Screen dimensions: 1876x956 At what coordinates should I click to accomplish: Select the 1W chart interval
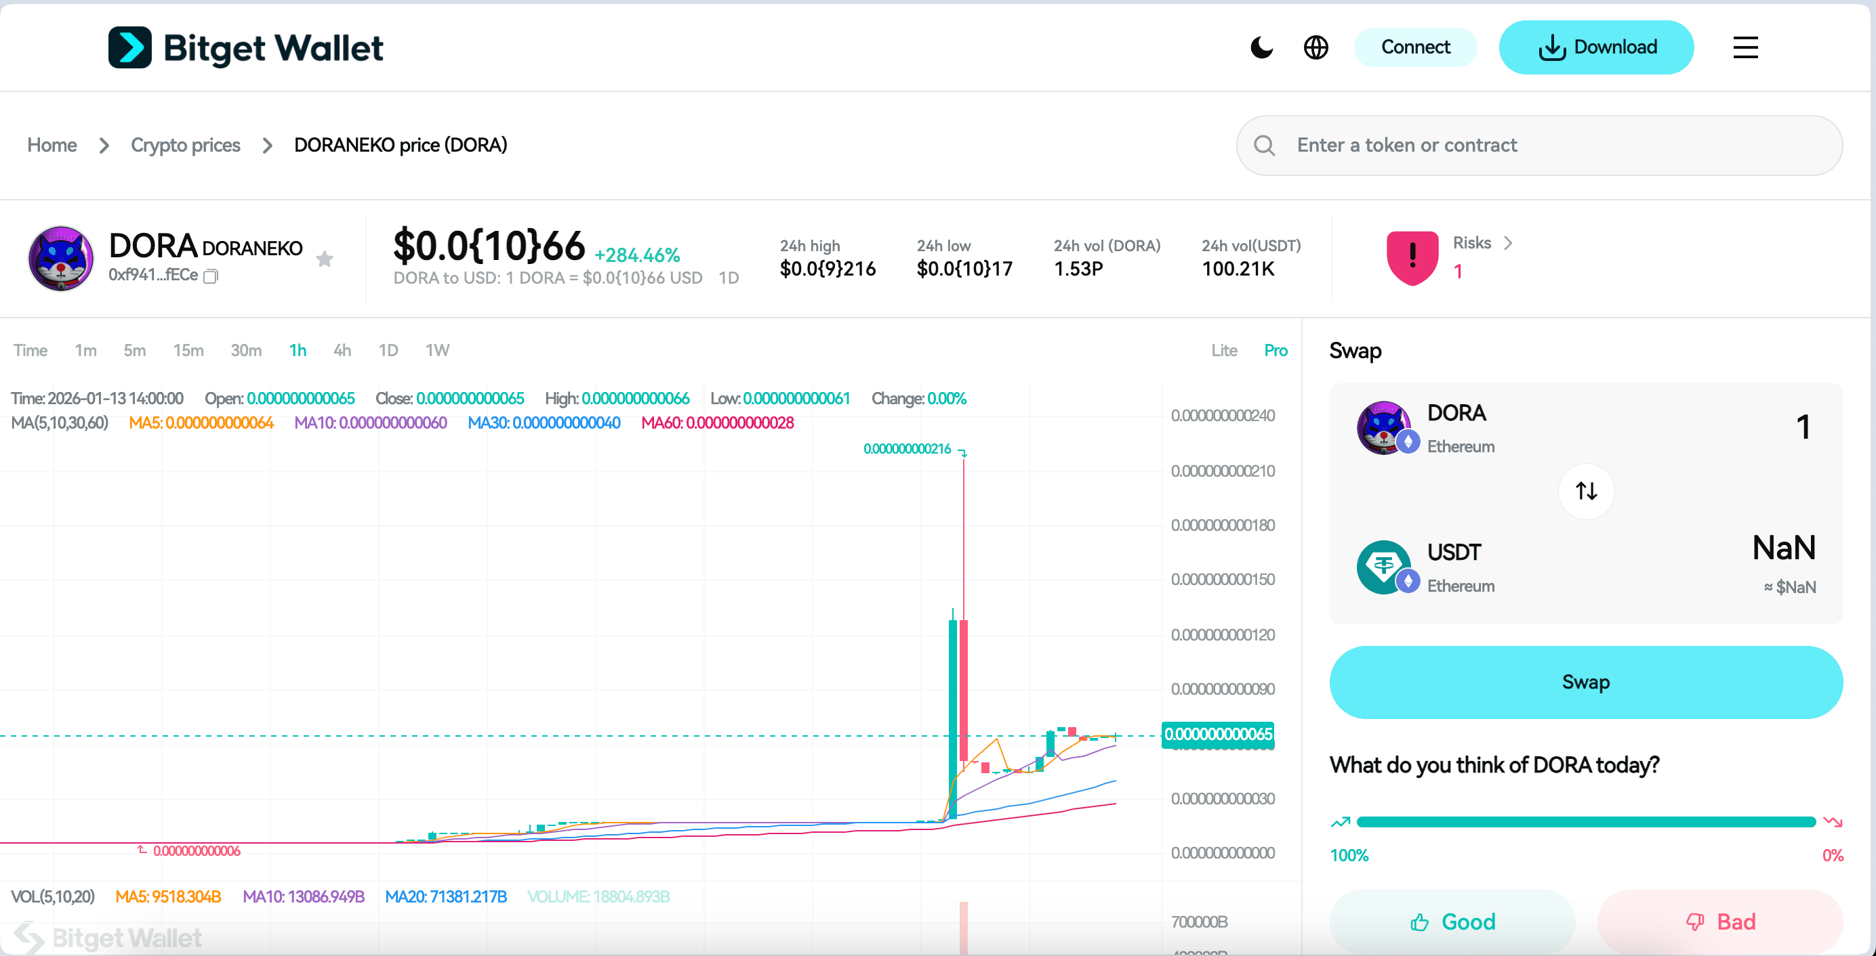[x=437, y=350]
